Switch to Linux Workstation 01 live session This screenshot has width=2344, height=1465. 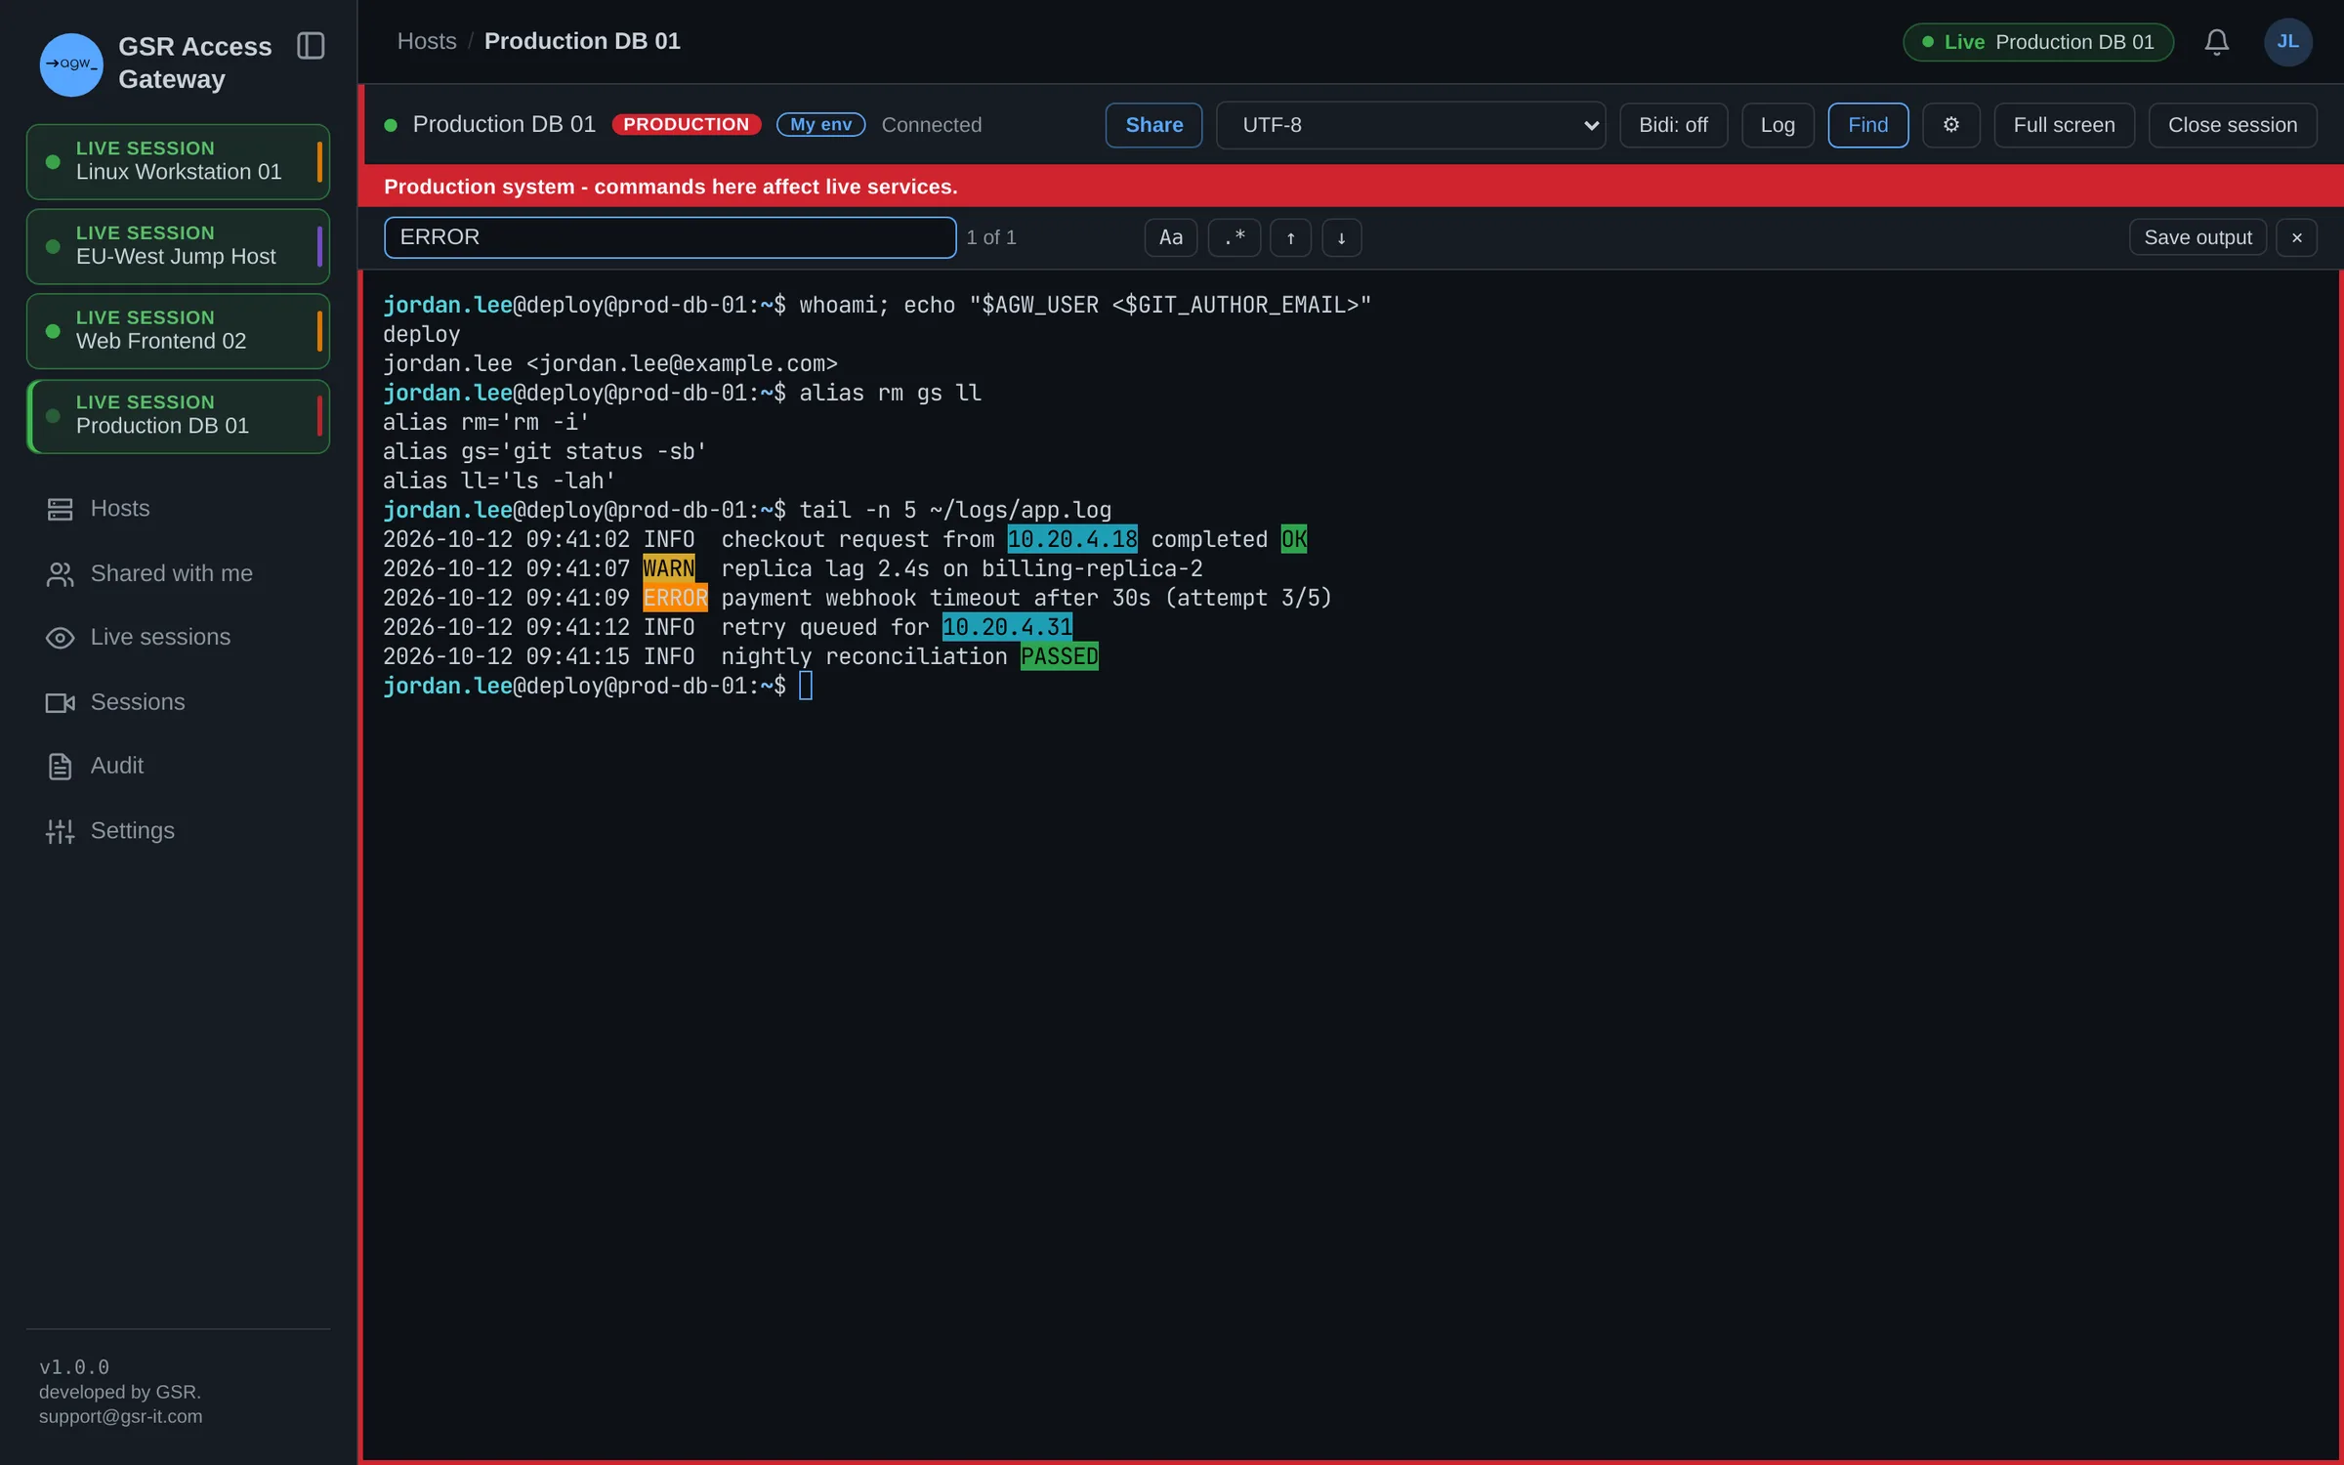pyautogui.click(x=178, y=161)
